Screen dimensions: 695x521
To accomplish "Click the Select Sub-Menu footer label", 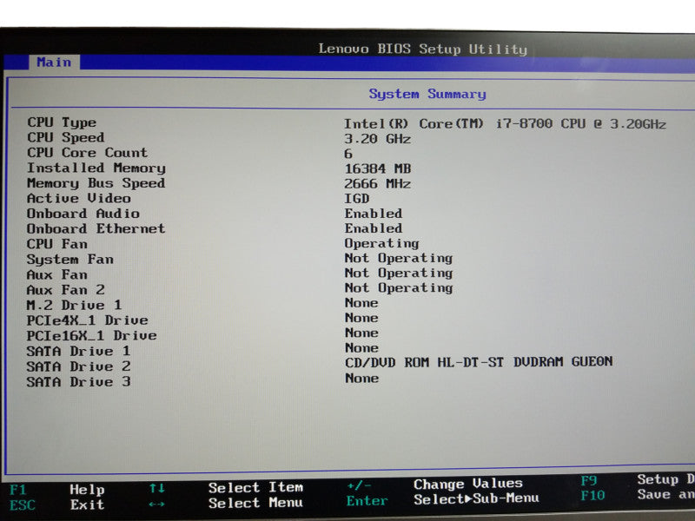I will tap(476, 498).
